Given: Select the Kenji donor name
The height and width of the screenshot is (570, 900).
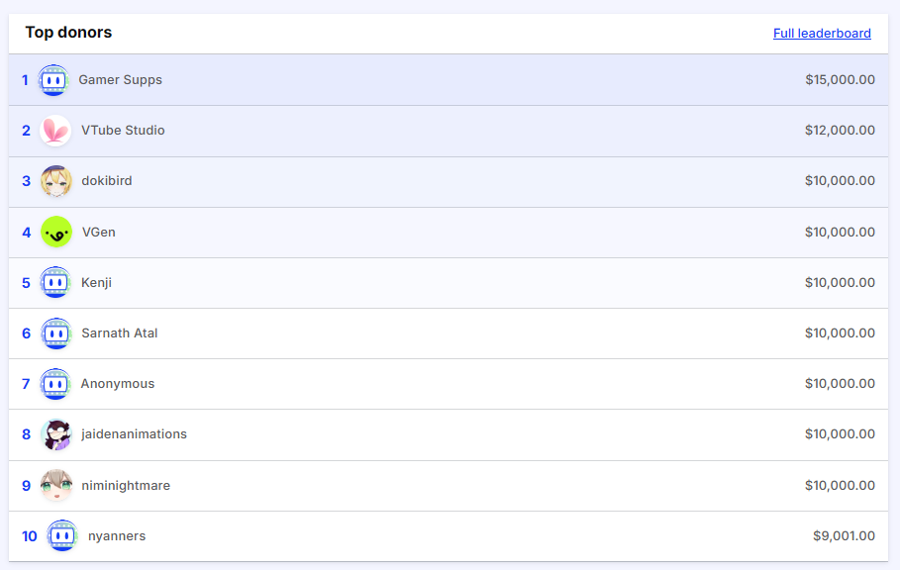Looking at the screenshot, I should coord(96,283).
